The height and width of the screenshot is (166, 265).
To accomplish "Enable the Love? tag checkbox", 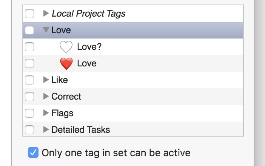I will [x=29, y=47].
